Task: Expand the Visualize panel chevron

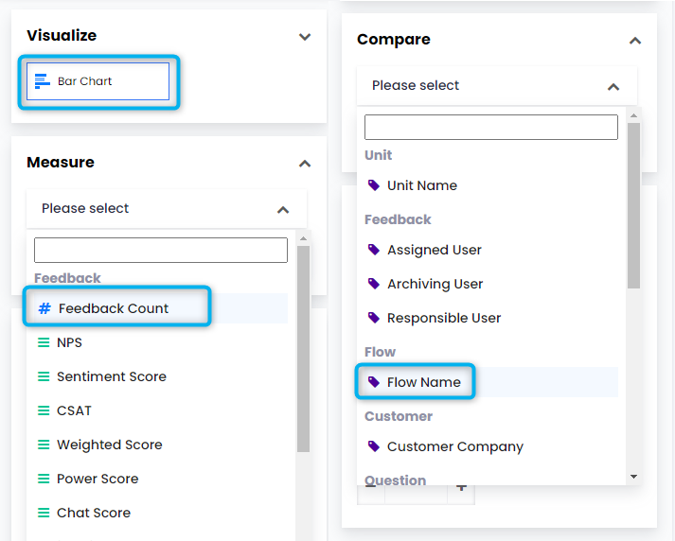Action: [305, 37]
